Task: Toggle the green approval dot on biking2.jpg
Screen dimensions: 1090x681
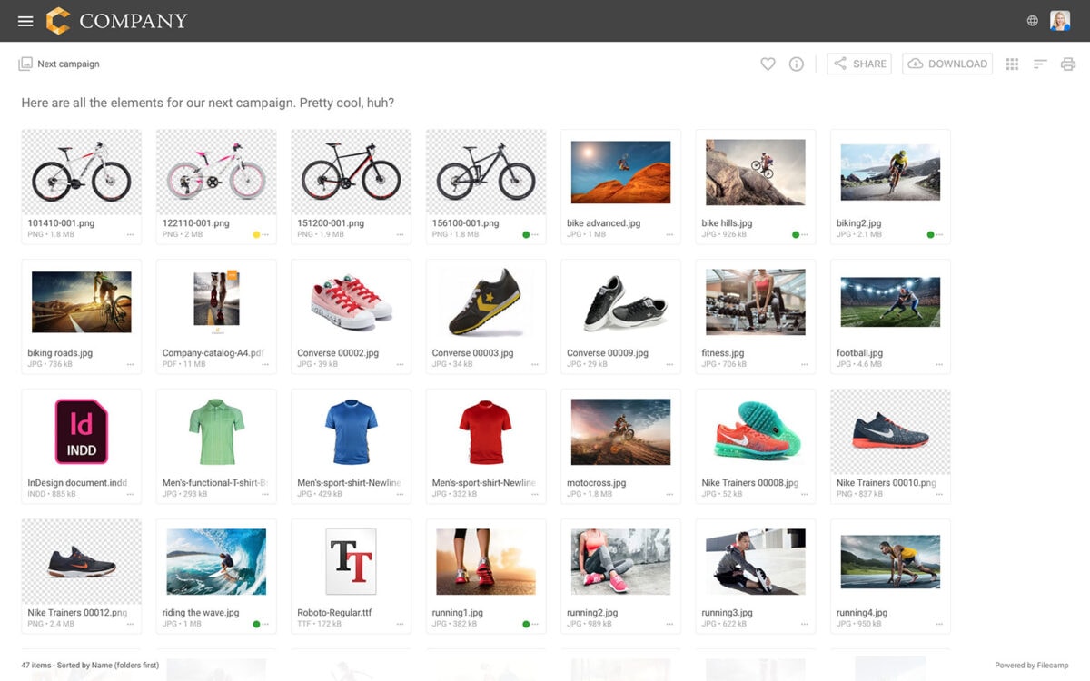Action: click(x=929, y=234)
